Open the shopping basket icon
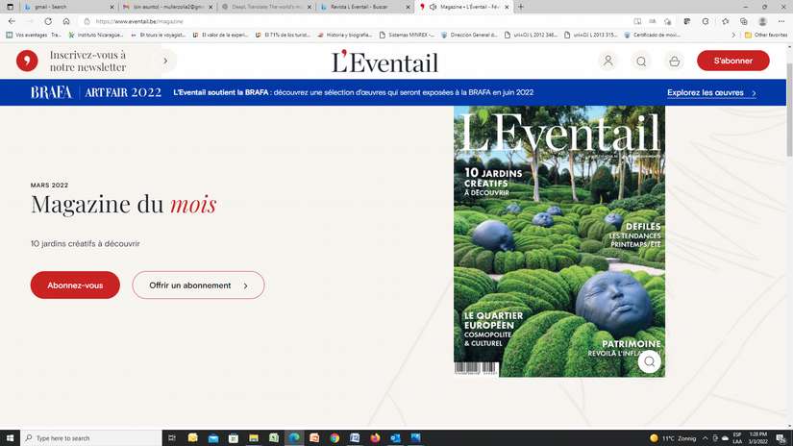The width and height of the screenshot is (793, 446). 674,62
